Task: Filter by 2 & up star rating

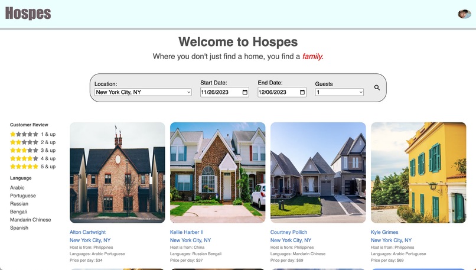Action: pos(33,142)
